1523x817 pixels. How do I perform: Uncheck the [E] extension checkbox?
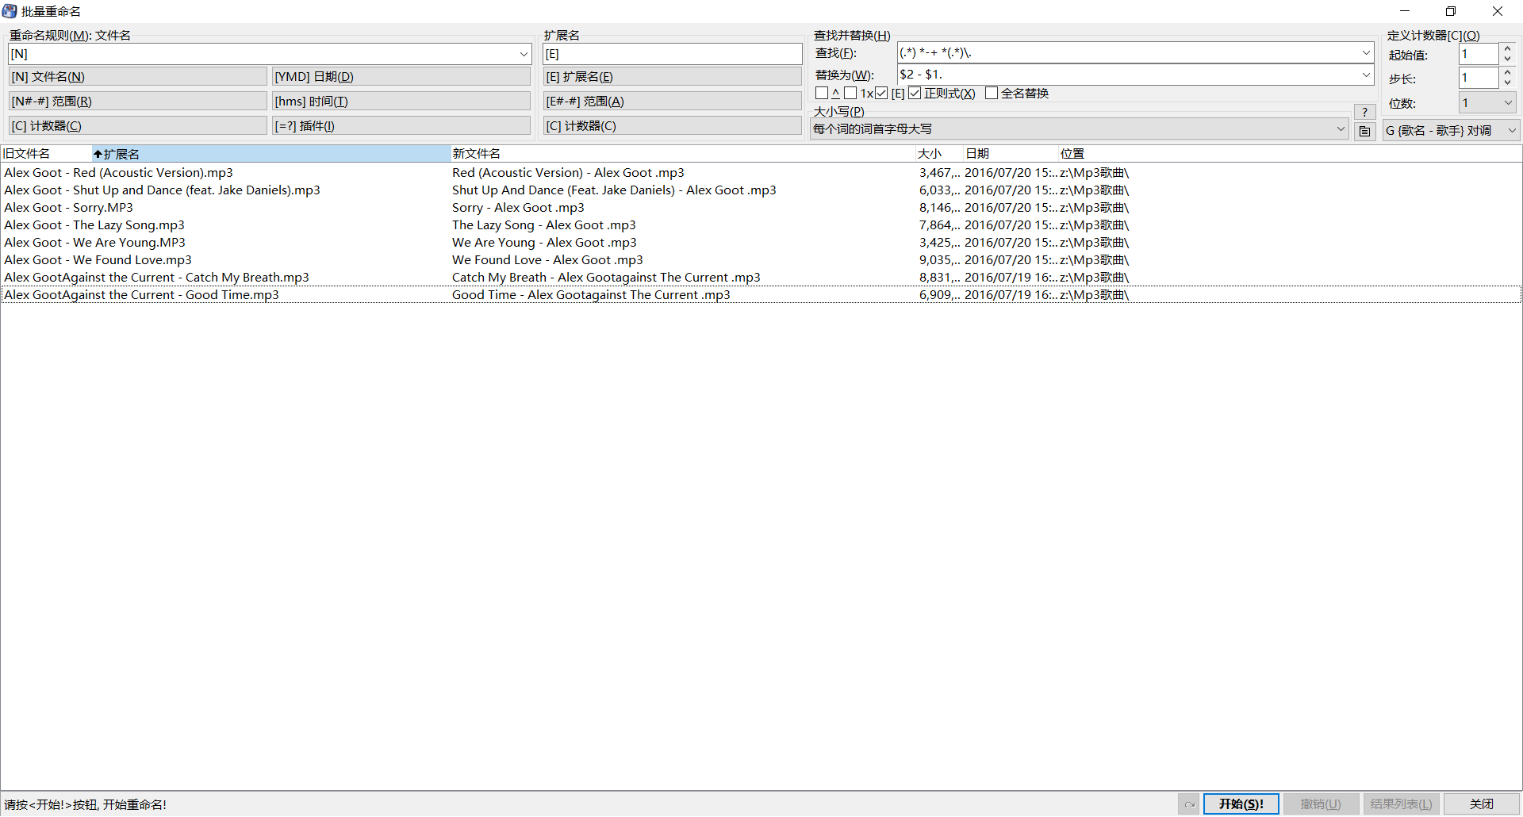881,94
